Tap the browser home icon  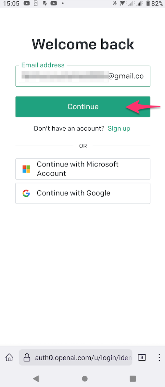pyautogui.click(x=9, y=357)
